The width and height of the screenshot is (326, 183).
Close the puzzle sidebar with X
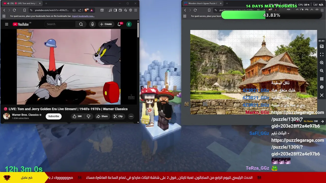pyautogui.click(x=322, y=95)
